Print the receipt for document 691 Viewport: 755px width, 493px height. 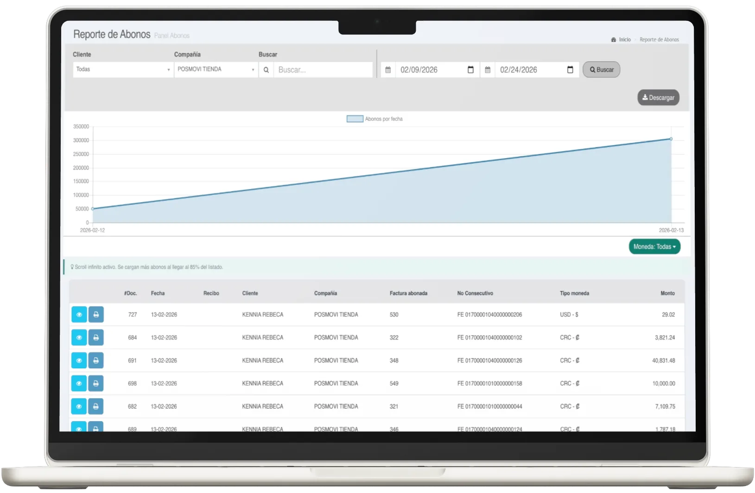point(96,360)
